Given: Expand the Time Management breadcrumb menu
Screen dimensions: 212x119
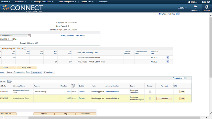Looking at the screenshot, I should [68, 2].
